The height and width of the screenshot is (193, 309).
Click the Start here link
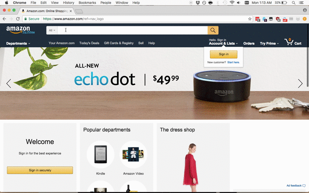pos(234,62)
